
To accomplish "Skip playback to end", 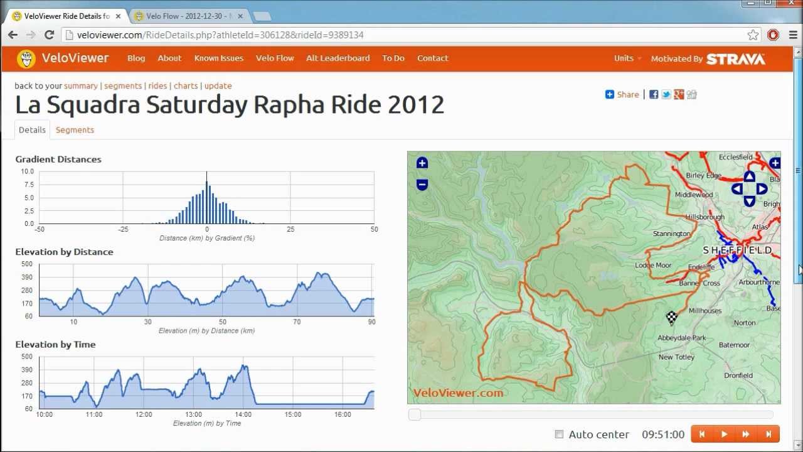I will 768,434.
